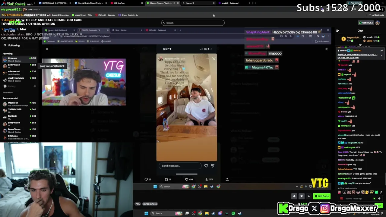
Task: Click the ARL stream tag
Action: pos(138,204)
